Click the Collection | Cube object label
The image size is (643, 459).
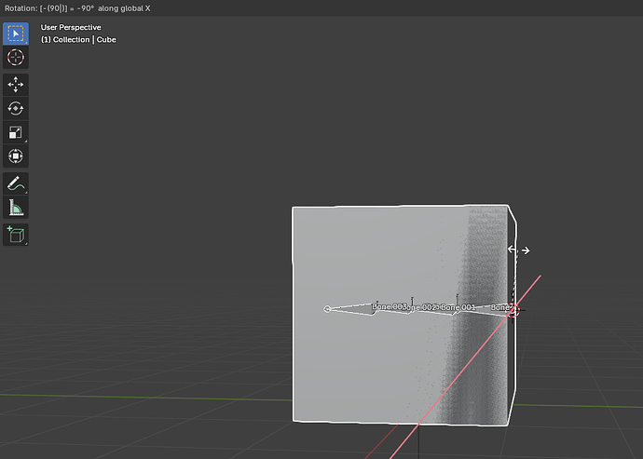point(78,40)
